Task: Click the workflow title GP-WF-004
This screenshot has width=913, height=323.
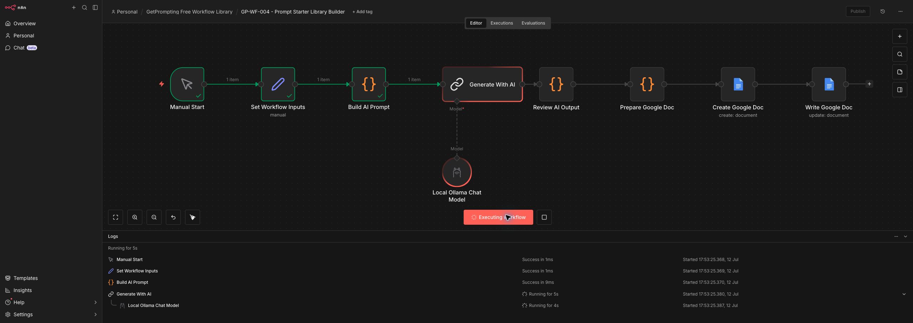Action: [293, 12]
